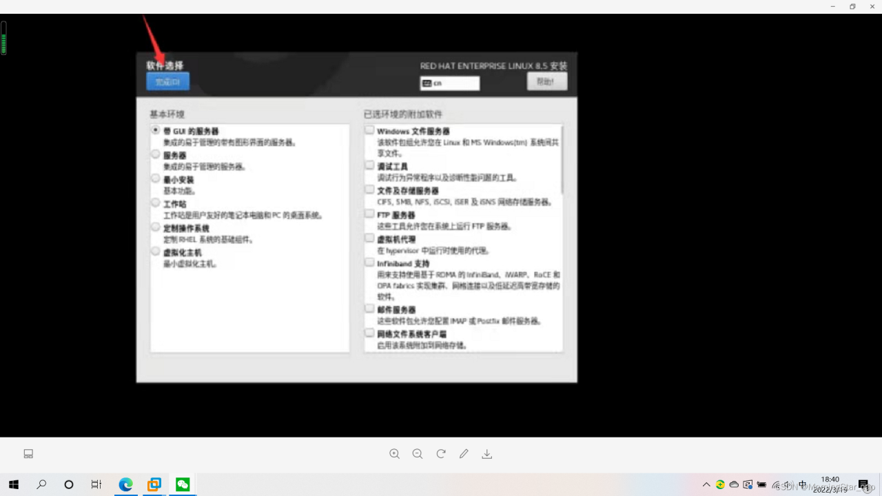Click the 运行 FTP 服务器 tools description

coord(444,226)
